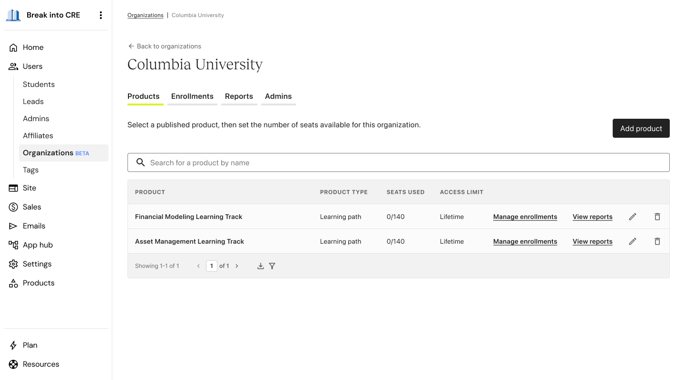
Task: Click Lifetime for Asset Management Learning Track
Action: point(452,241)
